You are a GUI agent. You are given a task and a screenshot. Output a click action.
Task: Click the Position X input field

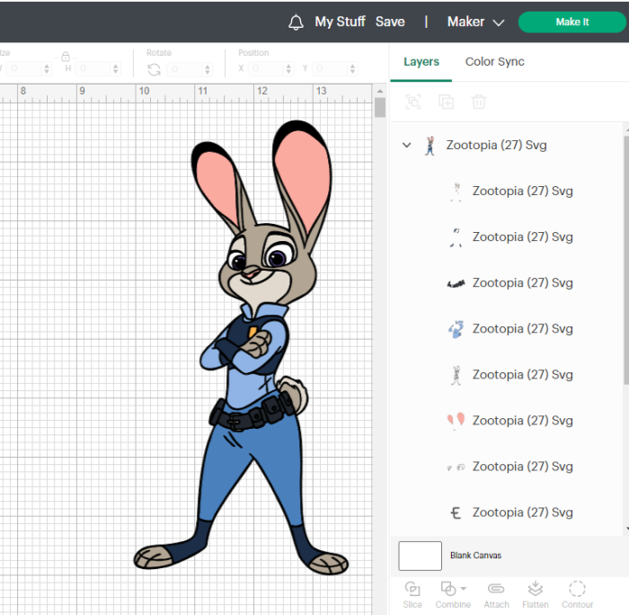point(267,68)
